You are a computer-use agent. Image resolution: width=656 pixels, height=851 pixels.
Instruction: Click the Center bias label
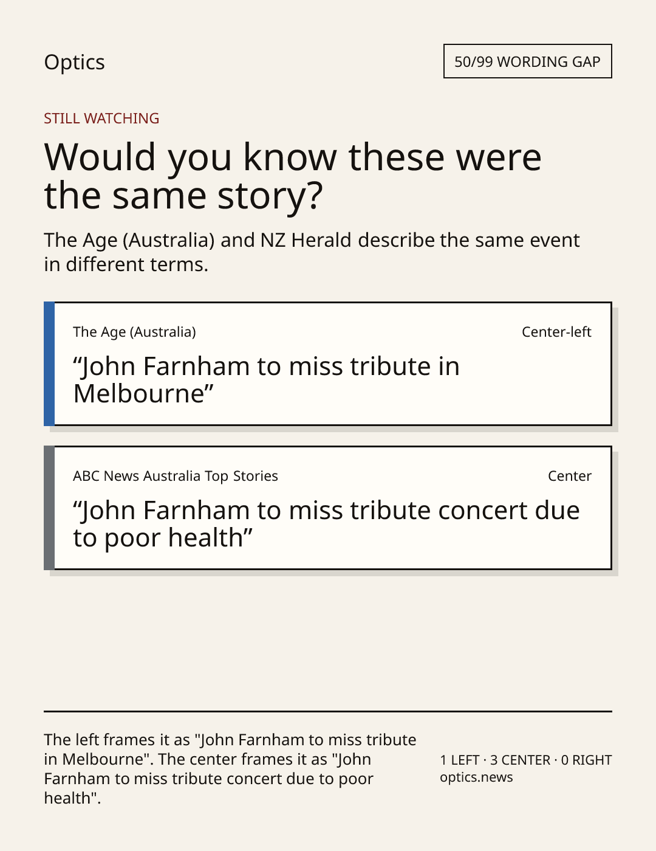[570, 476]
